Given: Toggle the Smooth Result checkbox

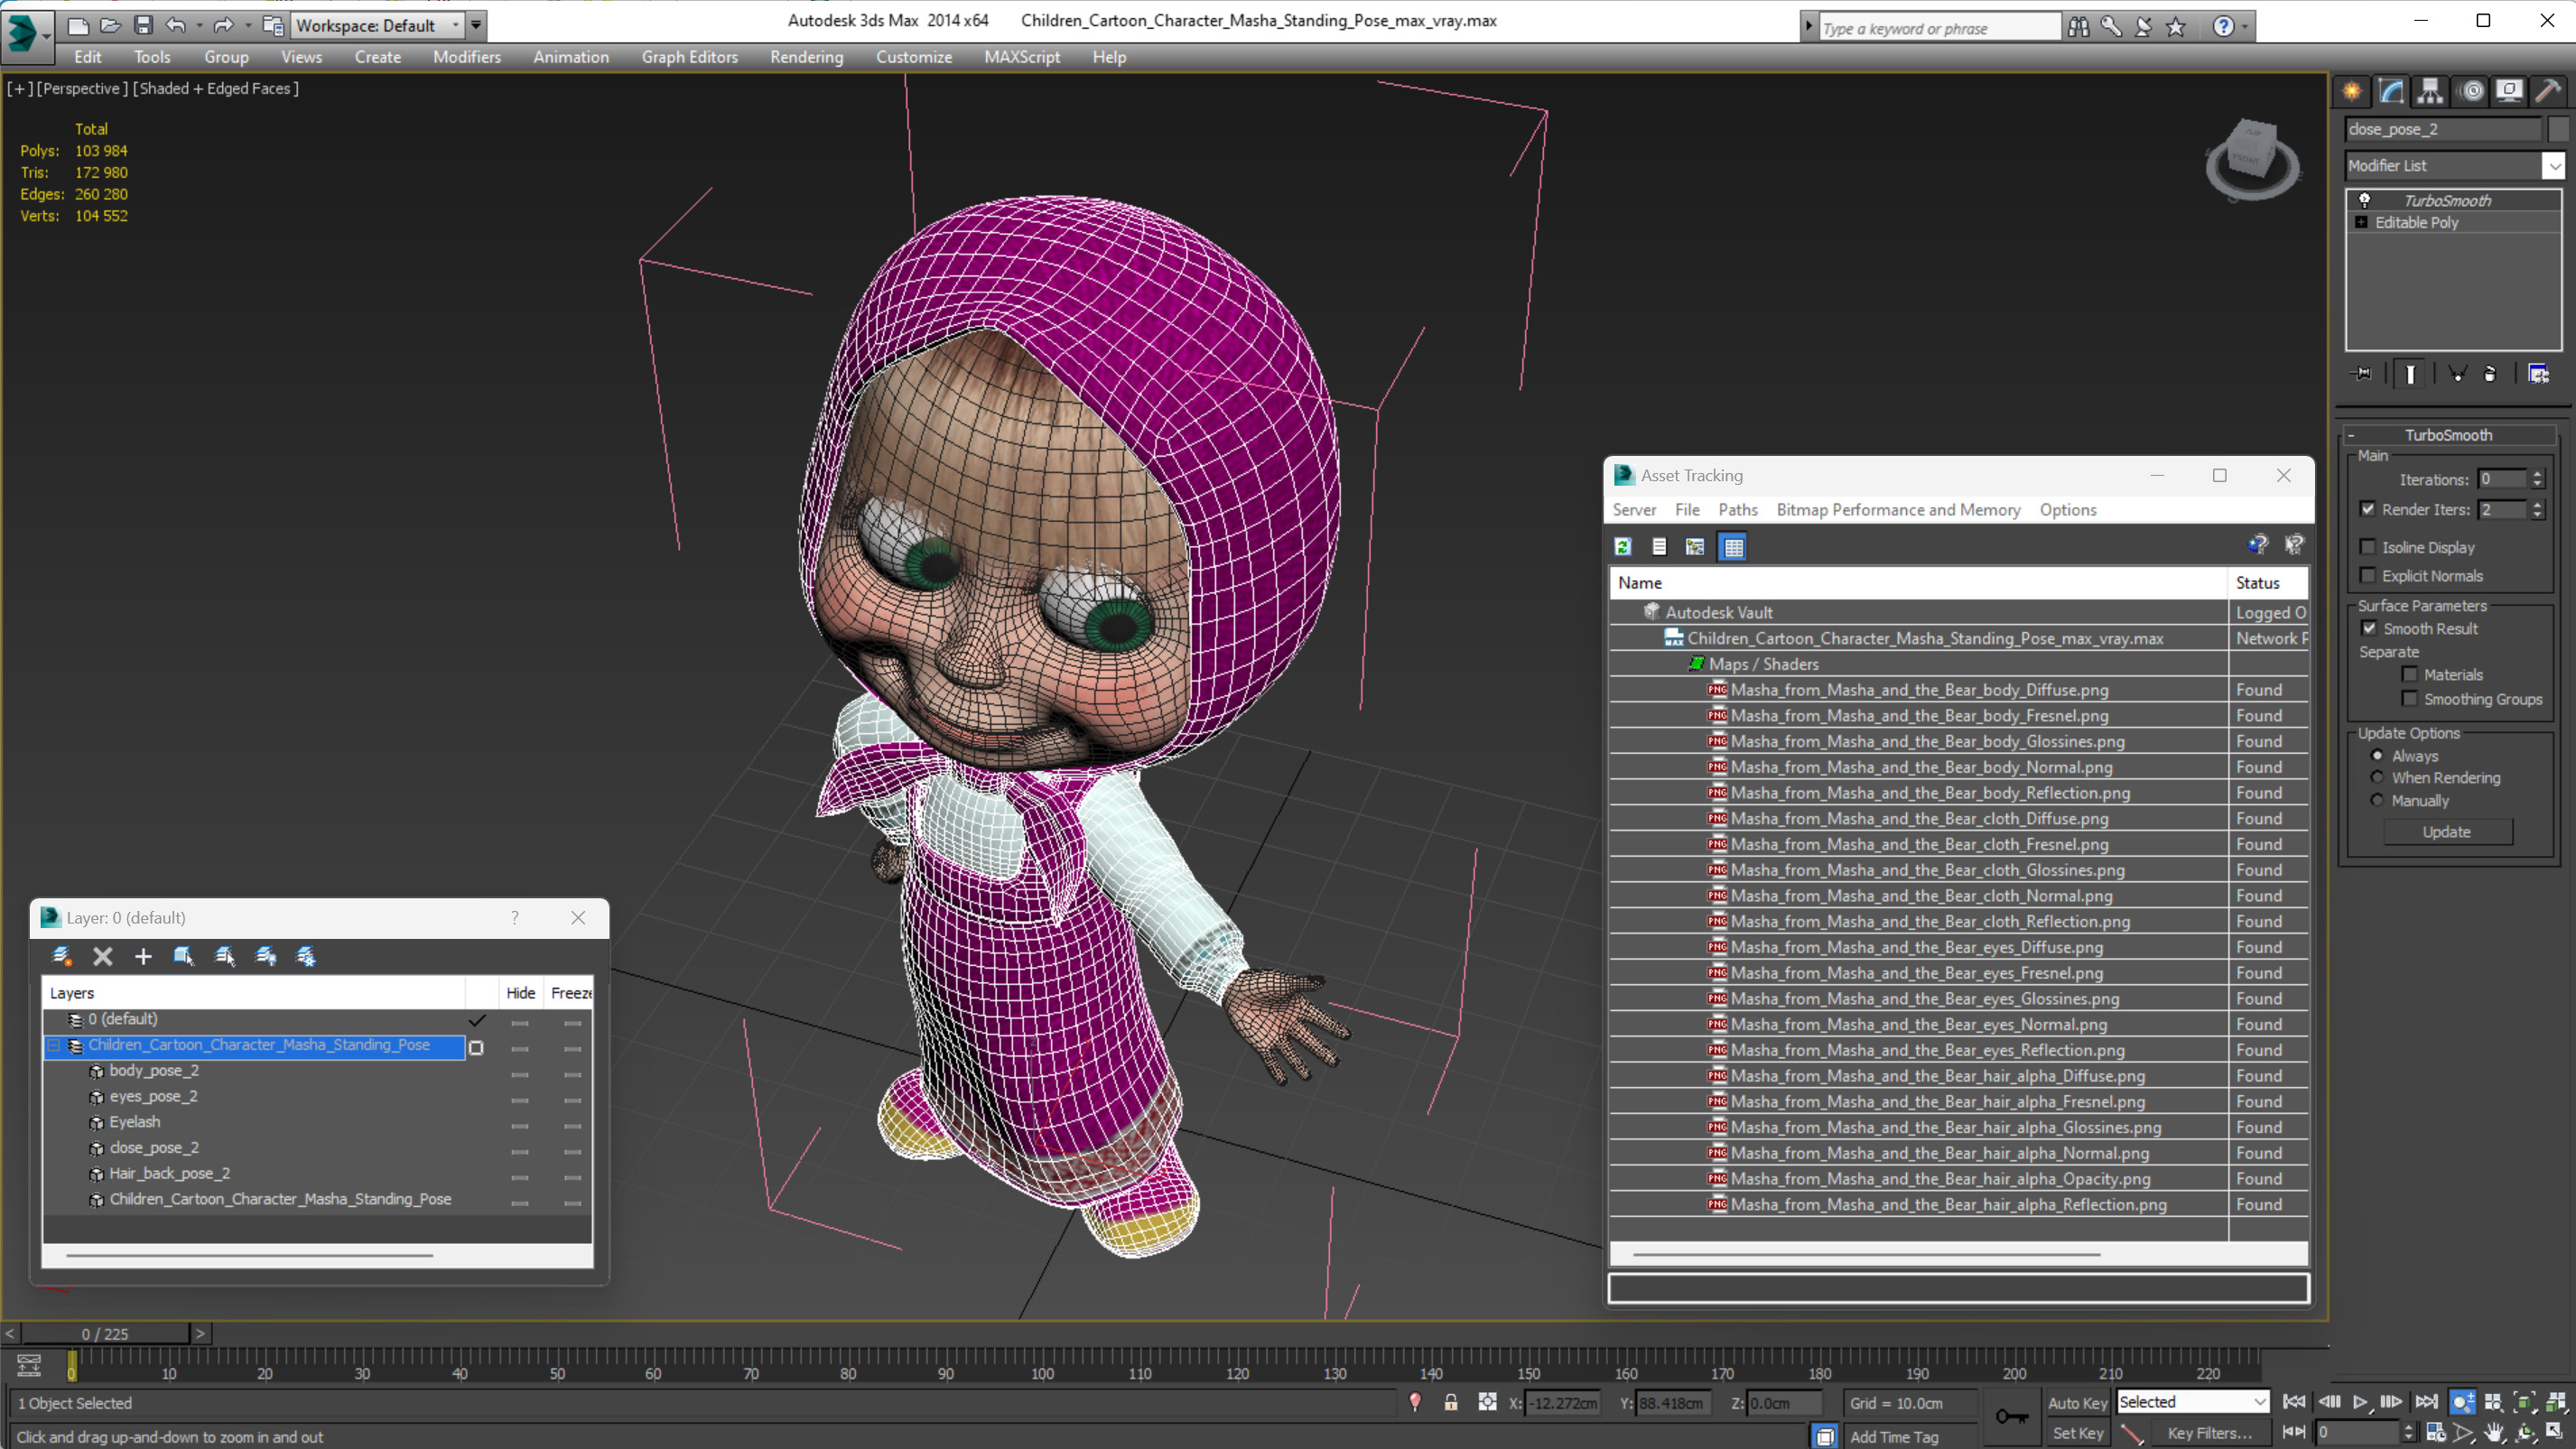Looking at the screenshot, I should [2368, 628].
